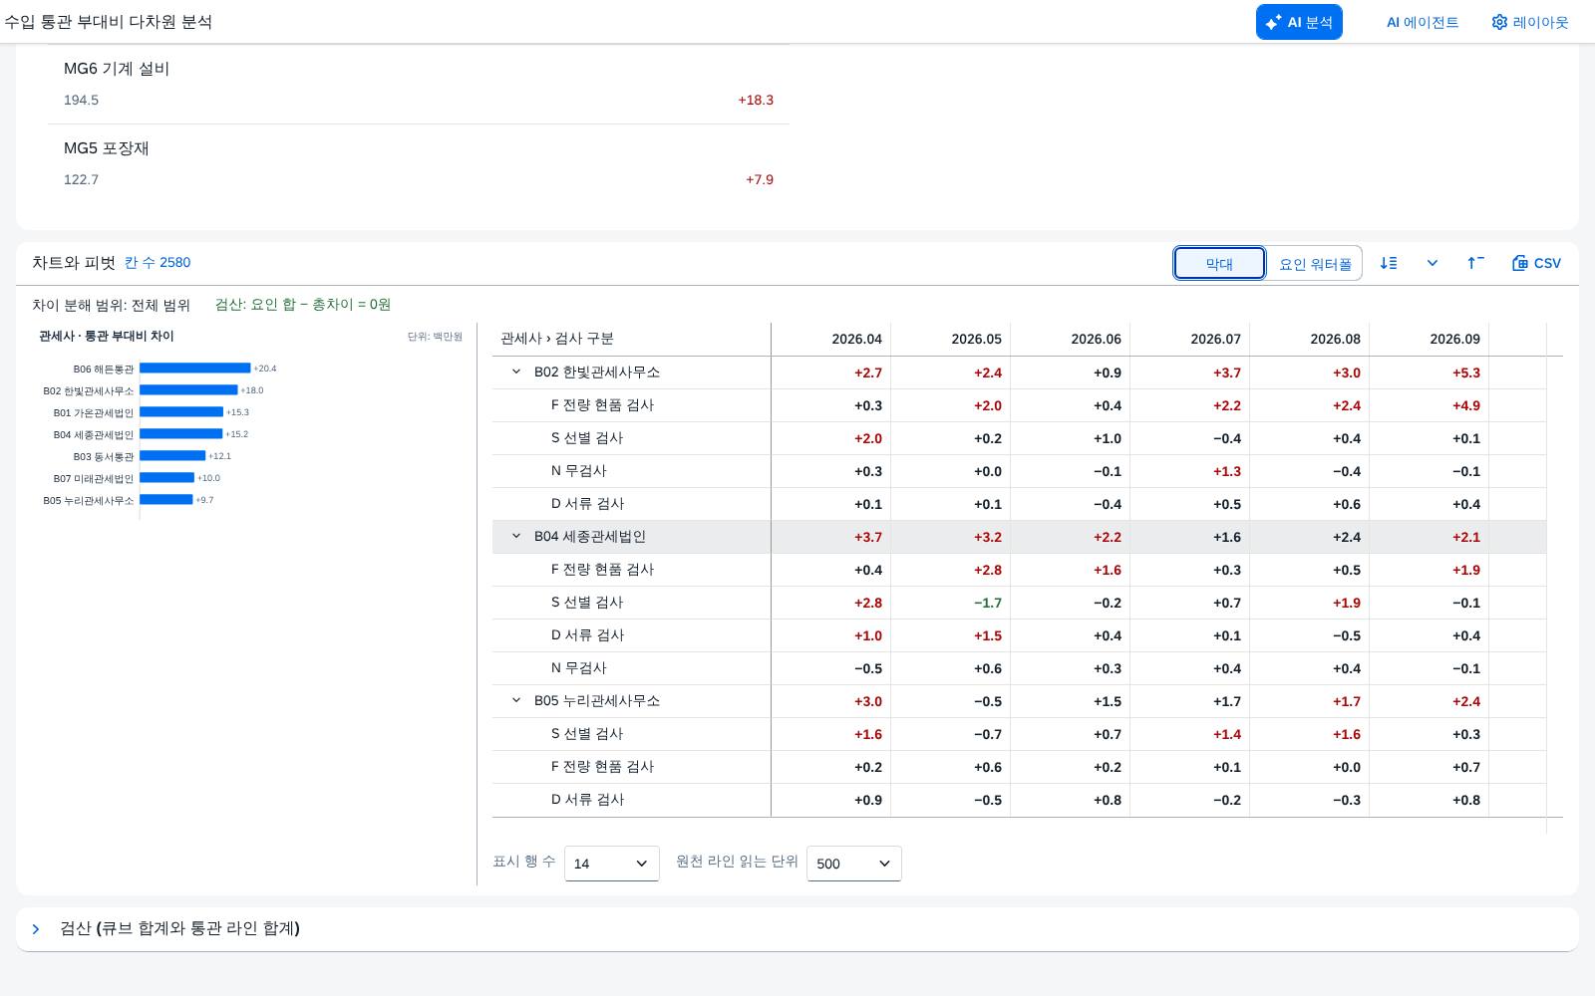
Task: Select the 2026.07 column header
Action: 1190,339
